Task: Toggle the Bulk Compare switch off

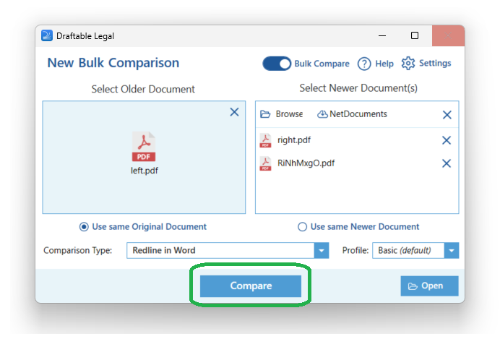Action: [x=277, y=64]
